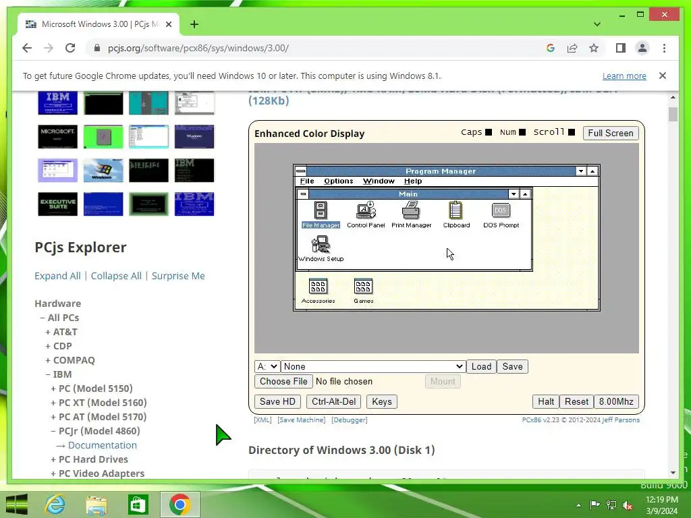Screen dimensions: 691x518
Task: Click Main window maximize arrow
Action: click(x=525, y=194)
